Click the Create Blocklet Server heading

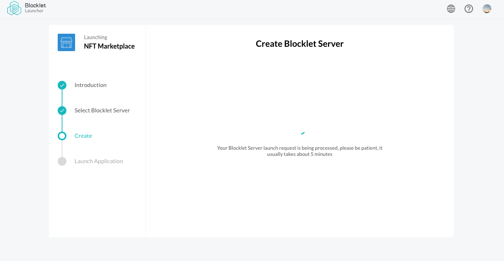pos(299,43)
